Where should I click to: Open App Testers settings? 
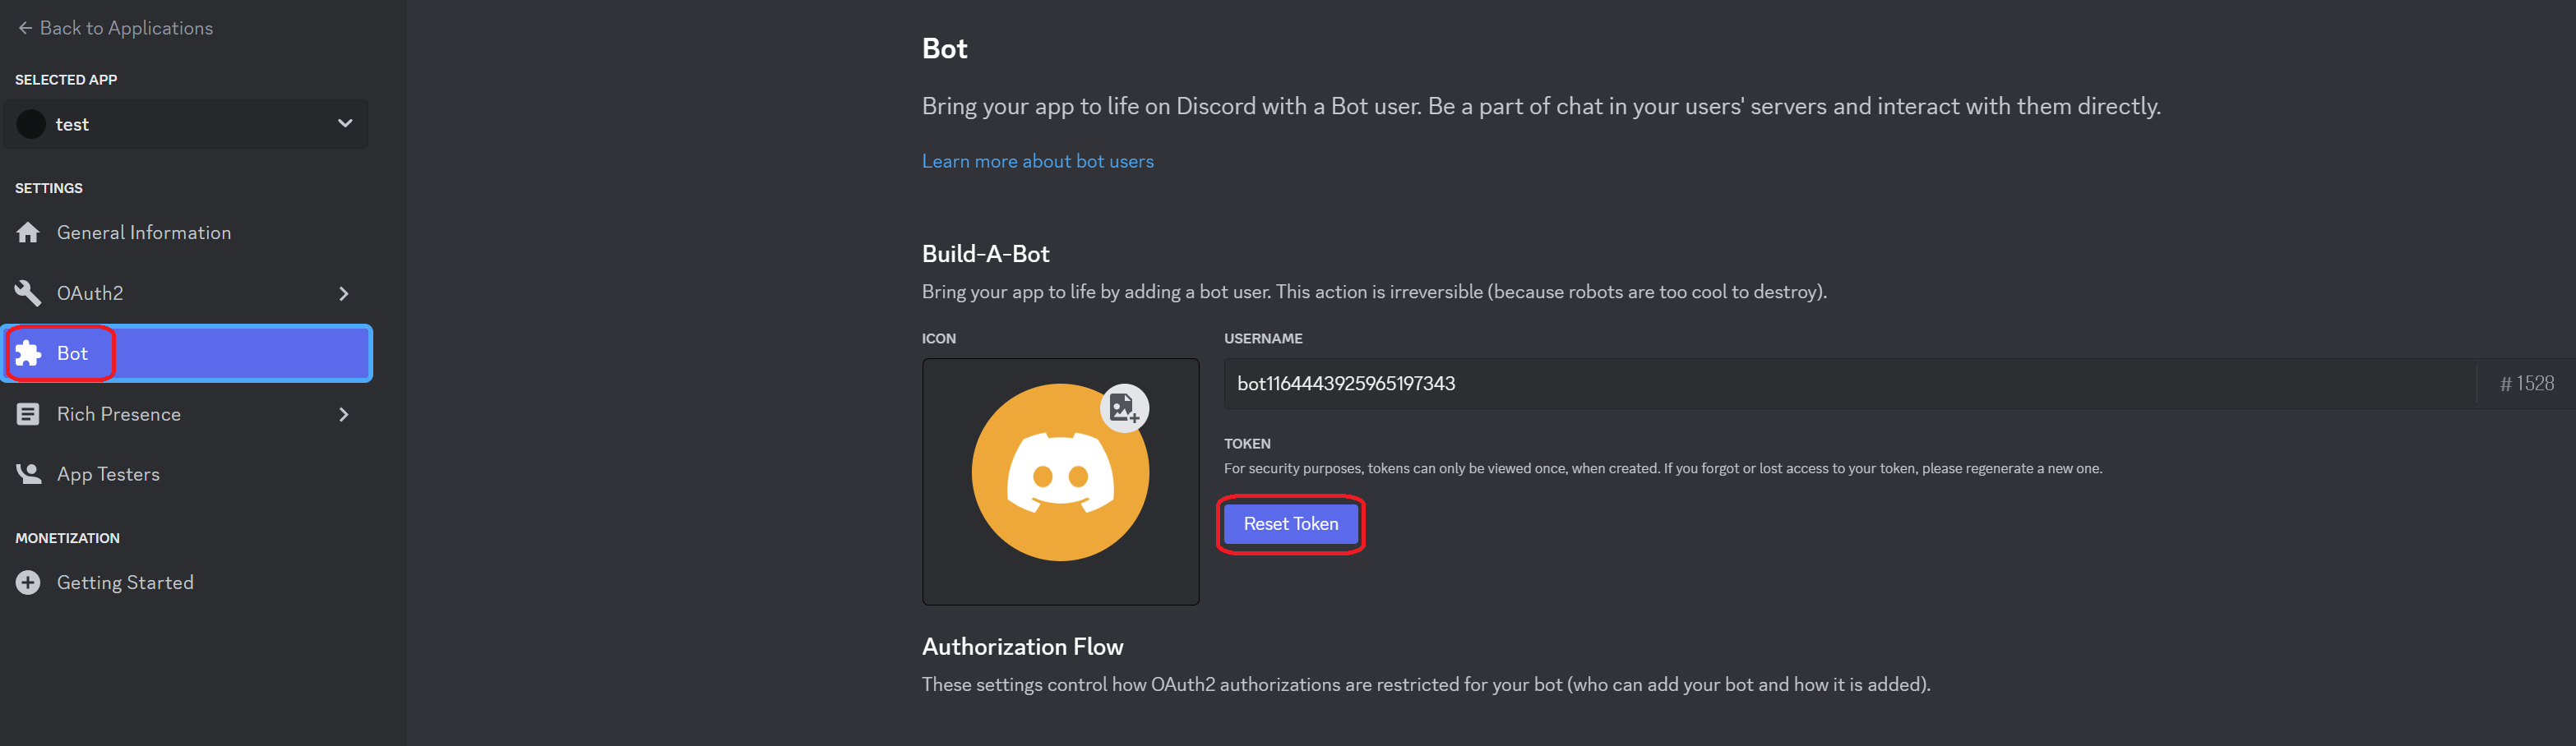click(x=186, y=474)
